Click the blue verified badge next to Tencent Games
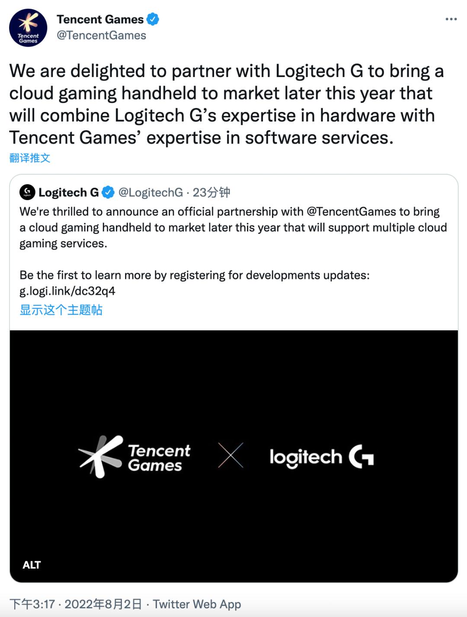This screenshot has width=467, height=617. pyautogui.click(x=154, y=19)
